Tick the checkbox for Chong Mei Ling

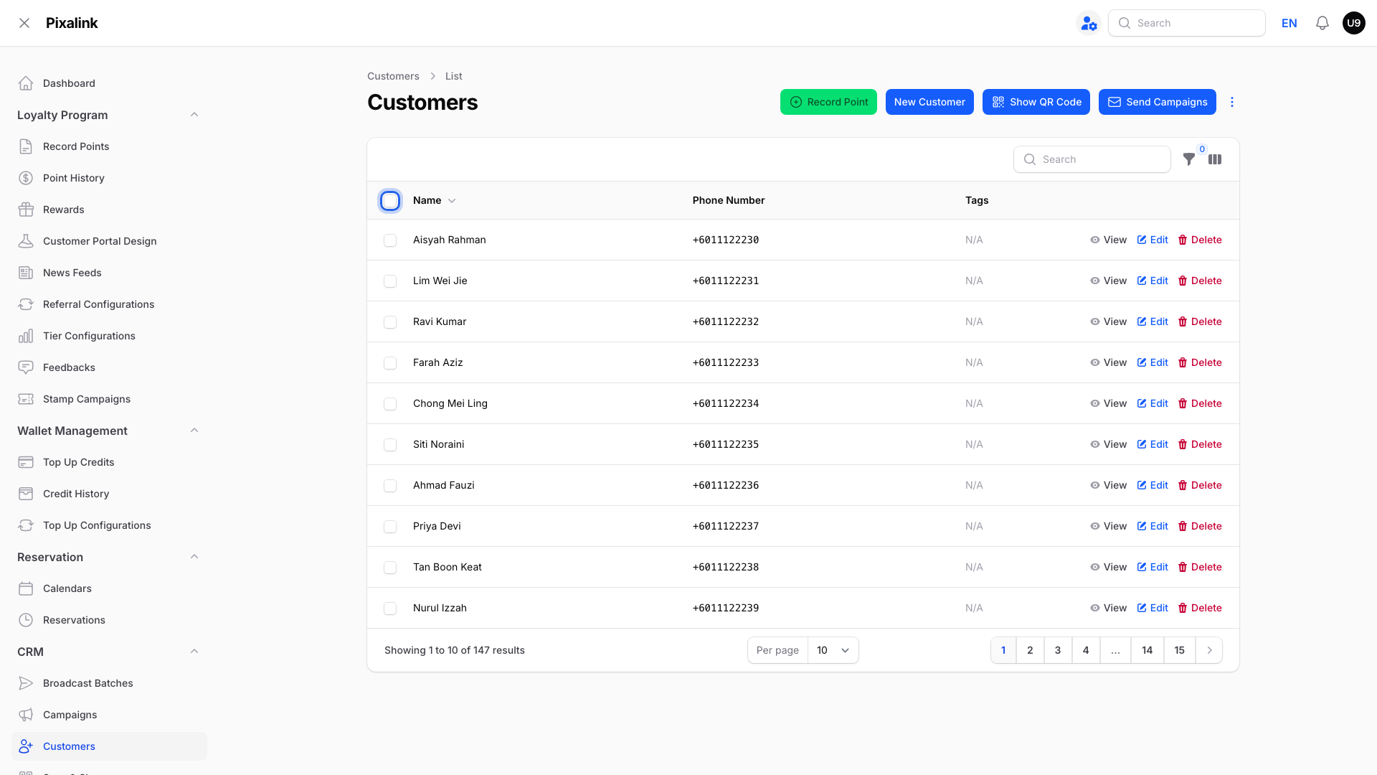390,404
